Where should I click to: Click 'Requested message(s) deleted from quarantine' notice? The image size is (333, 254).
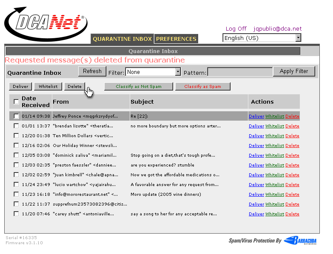pos(95,60)
